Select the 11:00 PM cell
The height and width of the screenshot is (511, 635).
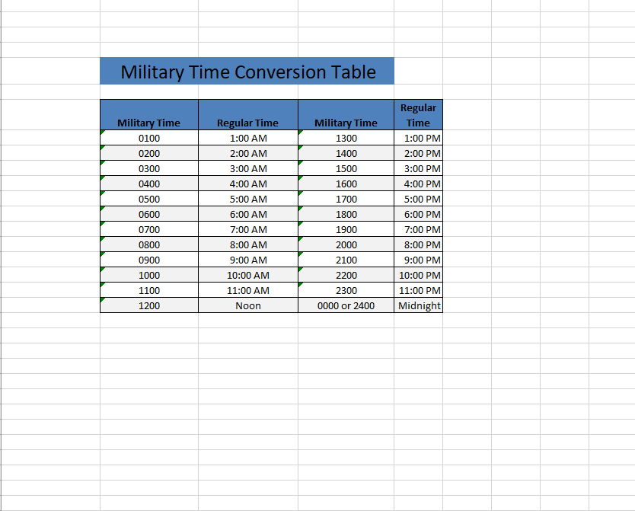[418, 290]
